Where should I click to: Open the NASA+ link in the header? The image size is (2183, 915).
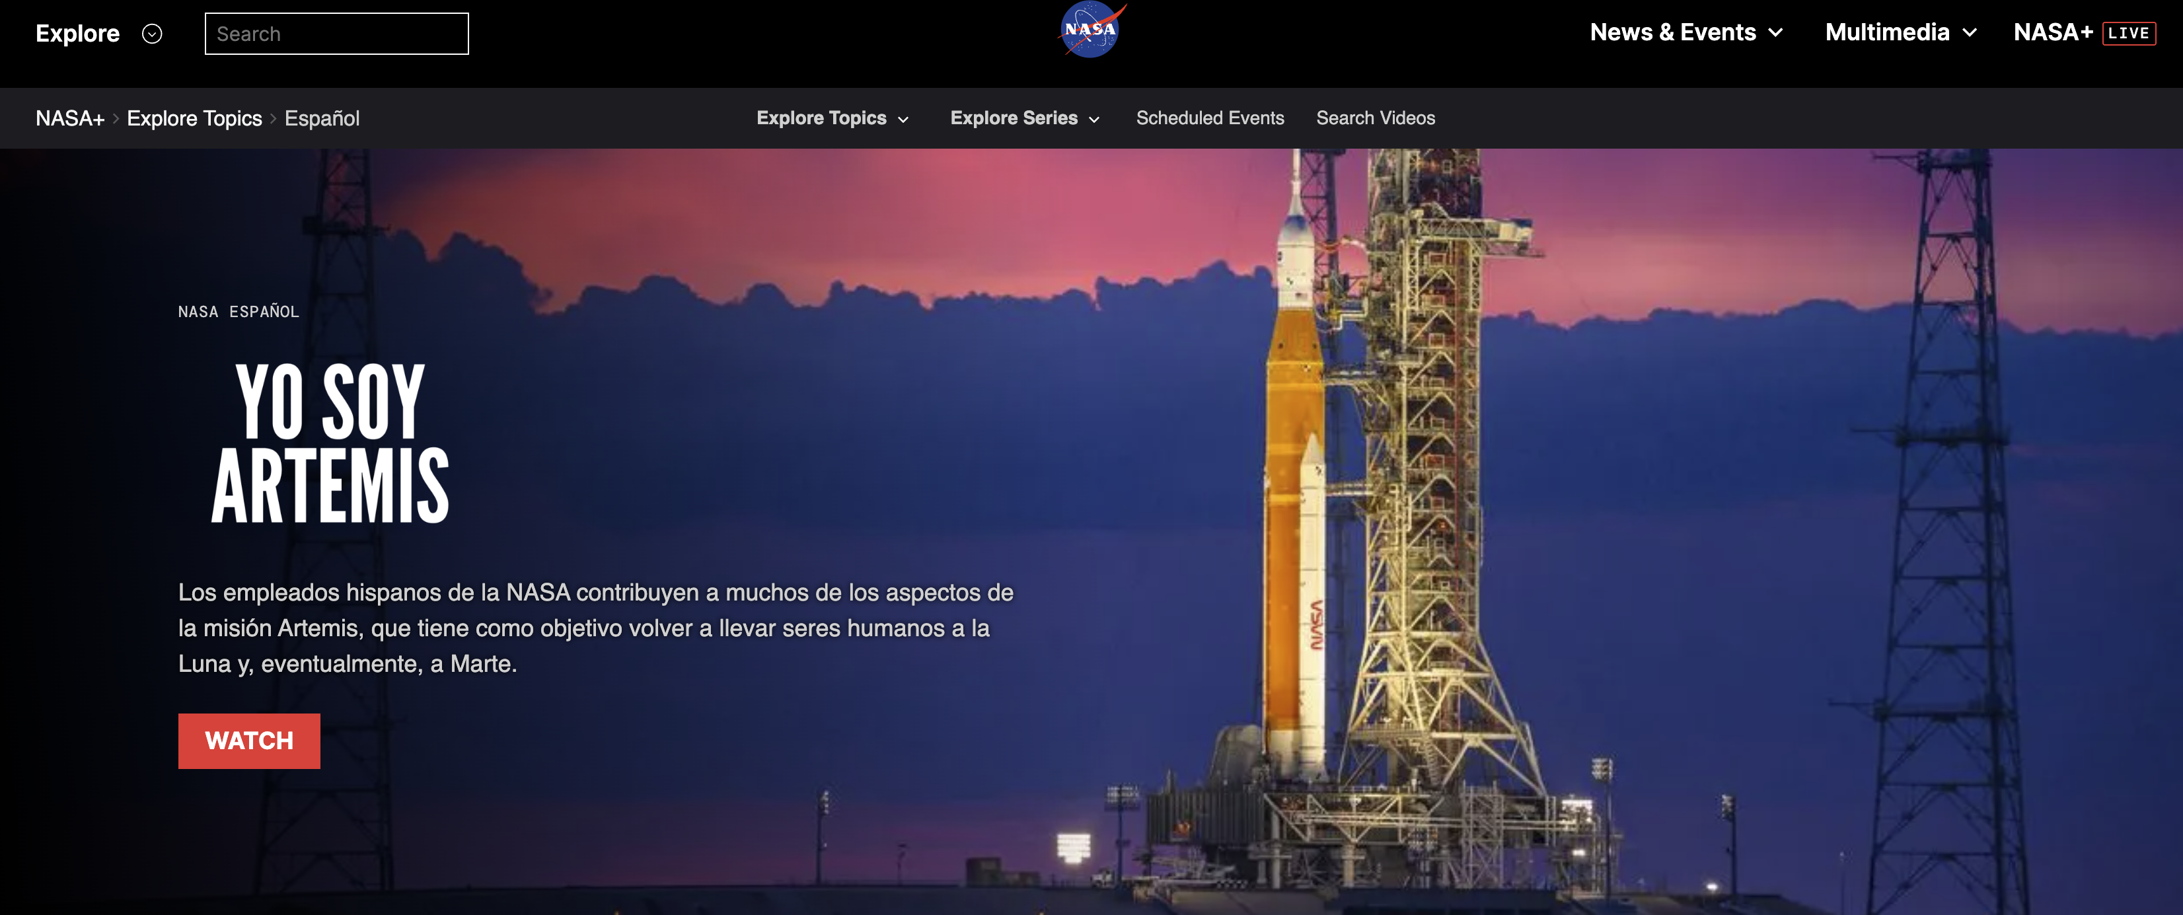pyautogui.click(x=2052, y=32)
